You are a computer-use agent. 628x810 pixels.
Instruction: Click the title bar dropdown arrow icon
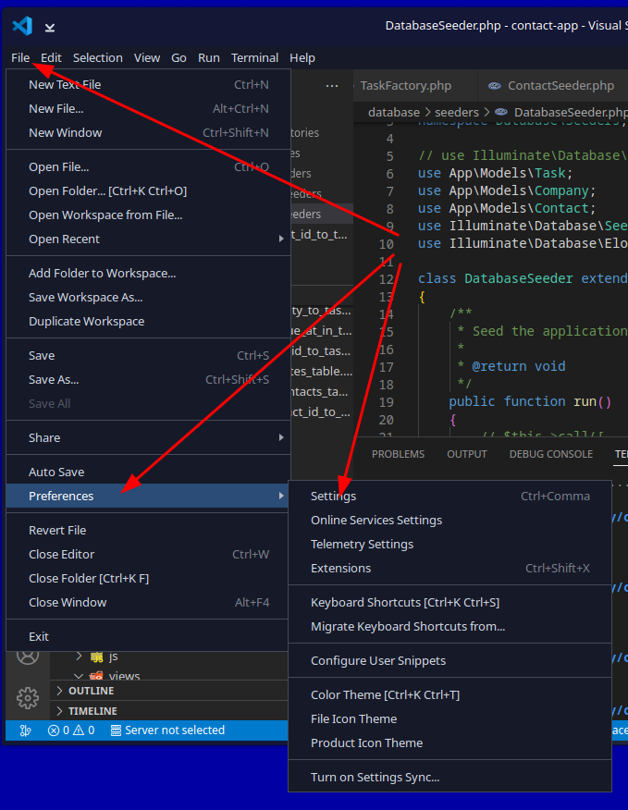50,28
